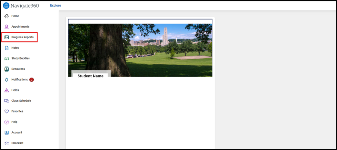This screenshot has width=337, height=150.
Task: Go to Home in sidebar
Action: pyautogui.click(x=15, y=16)
